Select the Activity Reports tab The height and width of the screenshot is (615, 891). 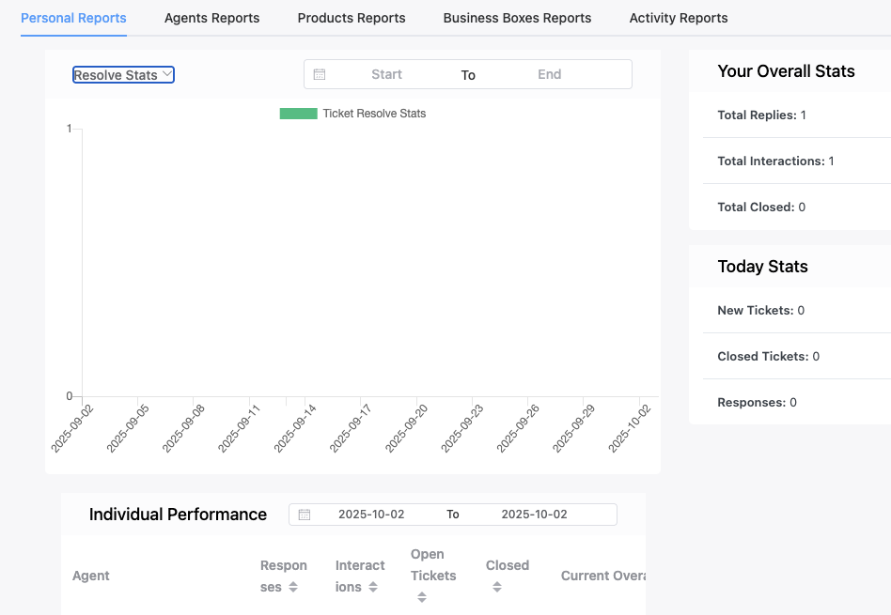(x=678, y=18)
